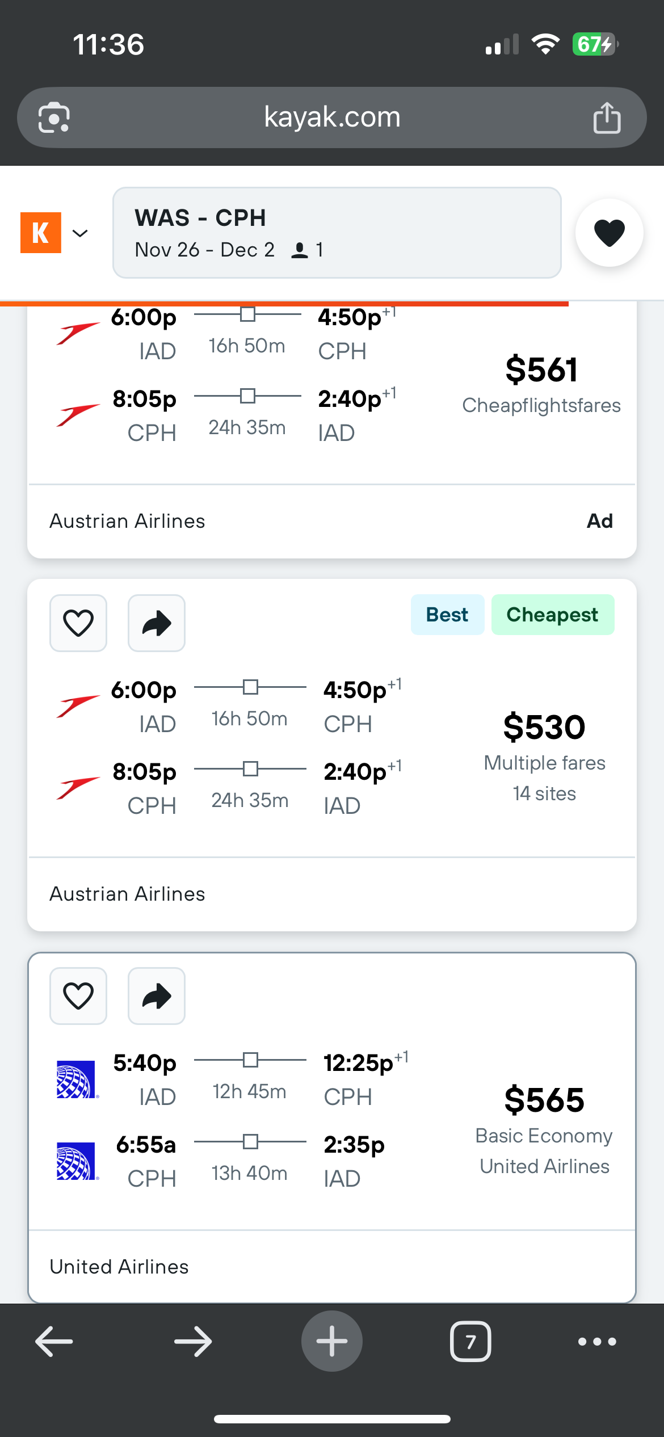Open the browser three-dot more menu
Image resolution: width=664 pixels, height=1437 pixels.
(597, 1342)
